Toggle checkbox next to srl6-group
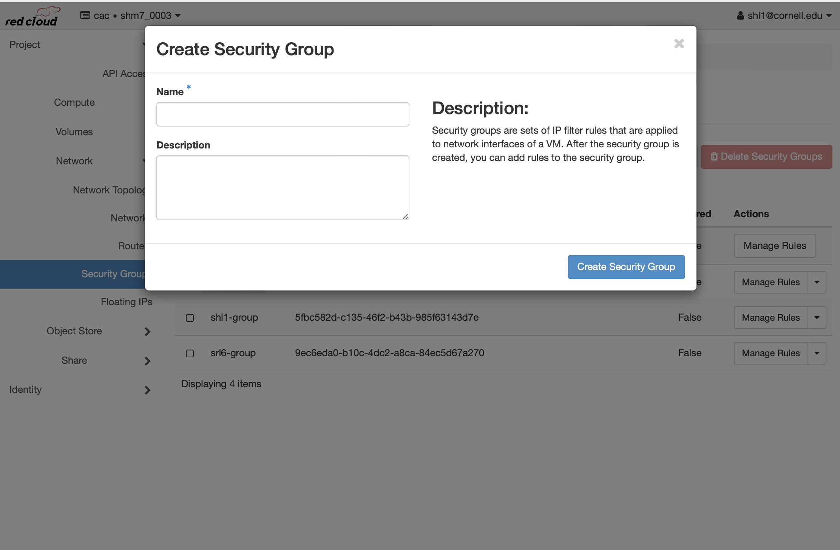840x550 pixels. coord(190,353)
